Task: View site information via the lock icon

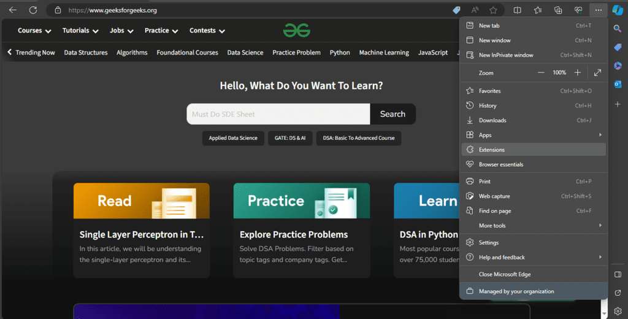Action: pyautogui.click(x=58, y=10)
